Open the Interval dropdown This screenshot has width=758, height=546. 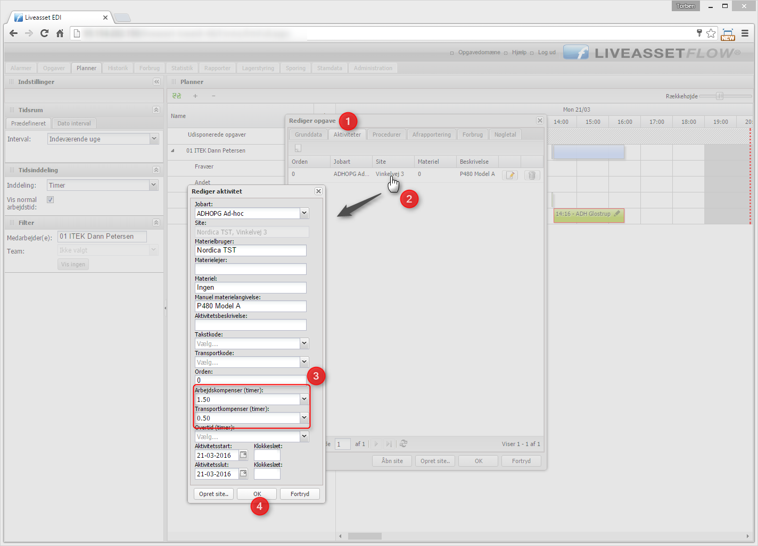[x=154, y=139]
